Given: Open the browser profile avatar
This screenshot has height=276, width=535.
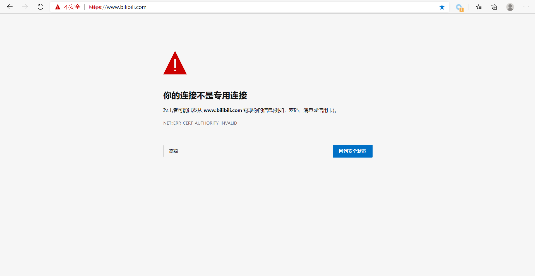Looking at the screenshot, I should tap(510, 7).
